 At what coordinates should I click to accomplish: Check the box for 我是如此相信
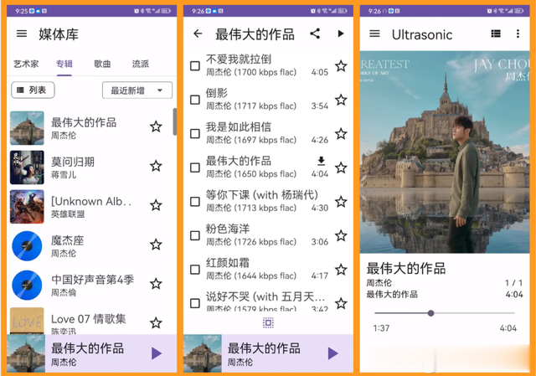point(195,133)
